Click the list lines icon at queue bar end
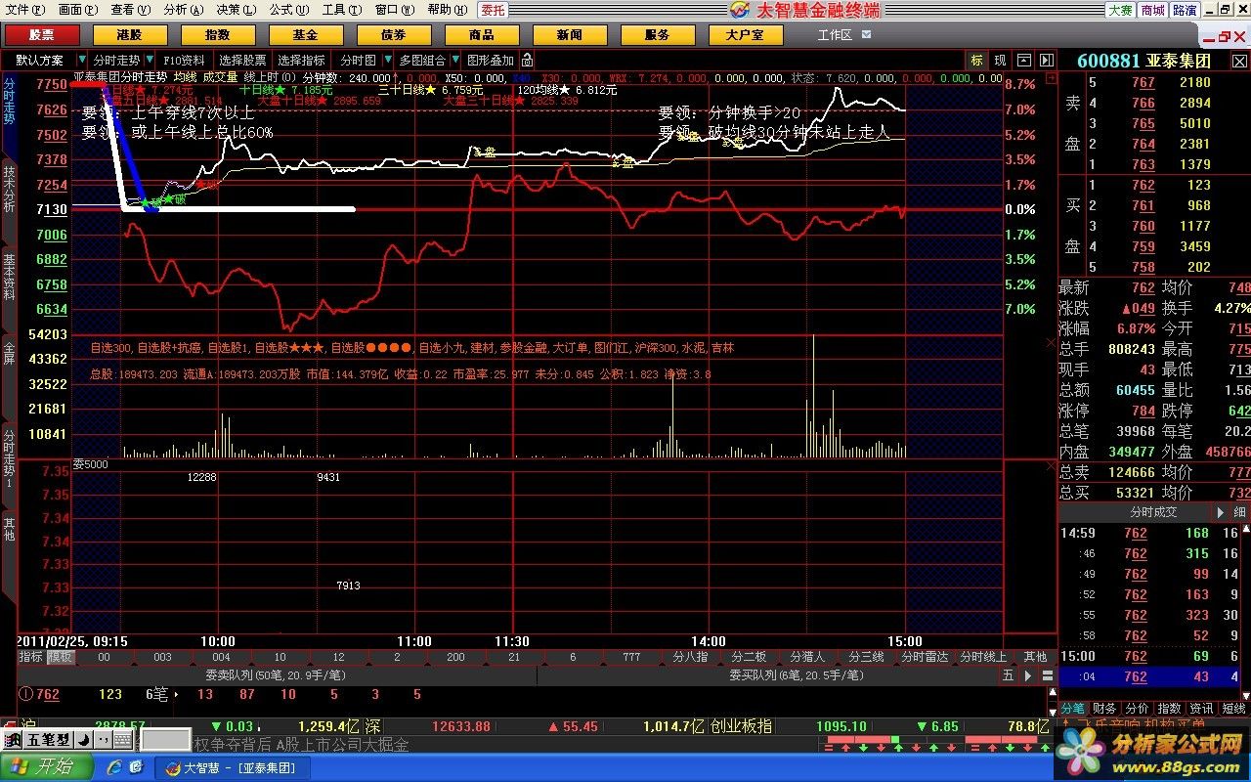Viewport: 1251px width, 782px height. 1046,675
